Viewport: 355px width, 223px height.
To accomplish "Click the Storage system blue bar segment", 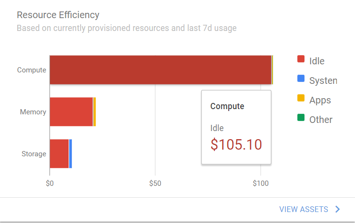I will (x=71, y=154).
